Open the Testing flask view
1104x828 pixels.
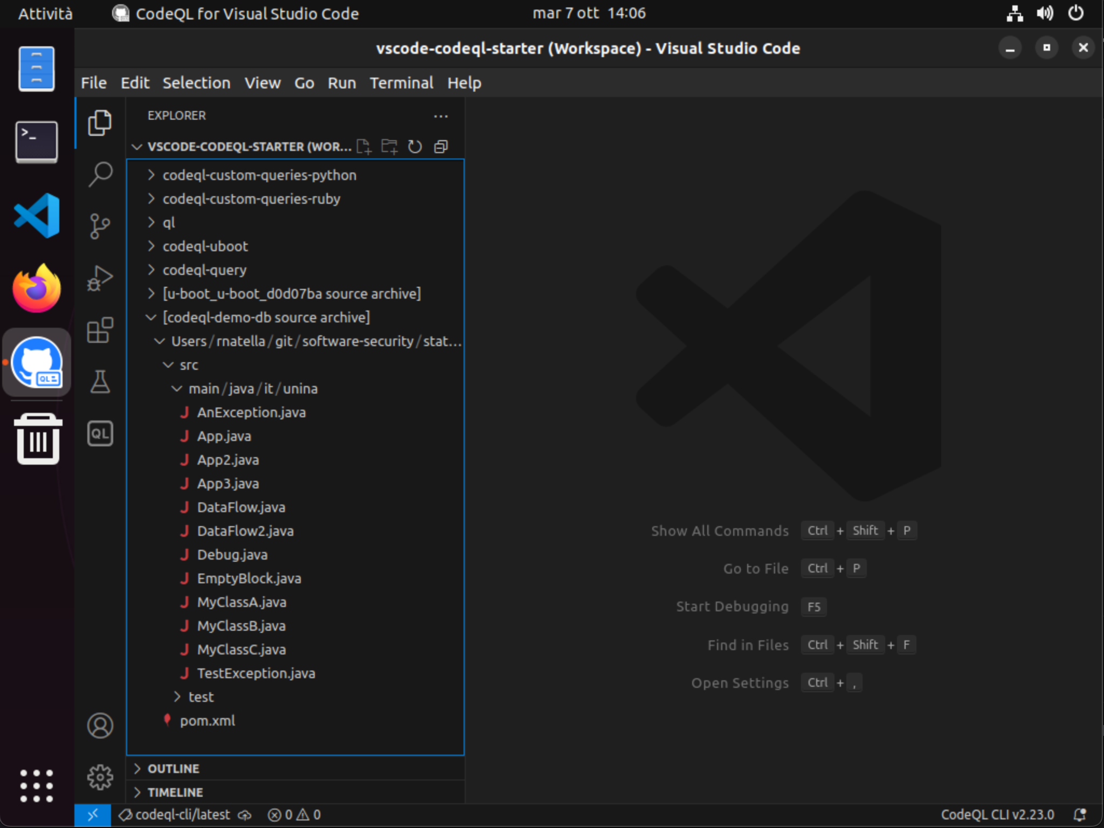pos(100,382)
